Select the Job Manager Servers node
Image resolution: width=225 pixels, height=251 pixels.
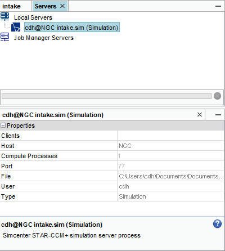(x=44, y=38)
